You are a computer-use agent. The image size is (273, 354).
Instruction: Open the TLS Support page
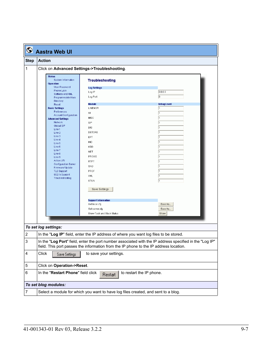(60, 171)
